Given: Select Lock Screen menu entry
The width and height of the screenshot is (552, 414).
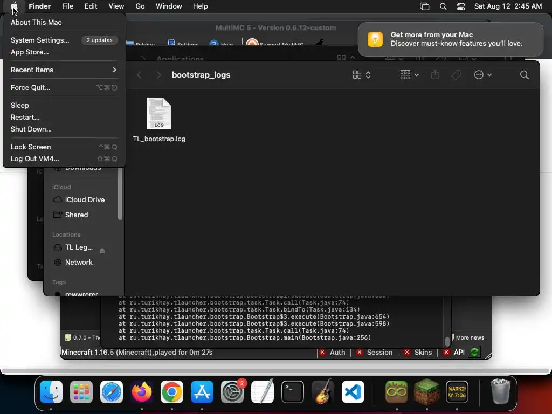Looking at the screenshot, I should click(64, 147).
